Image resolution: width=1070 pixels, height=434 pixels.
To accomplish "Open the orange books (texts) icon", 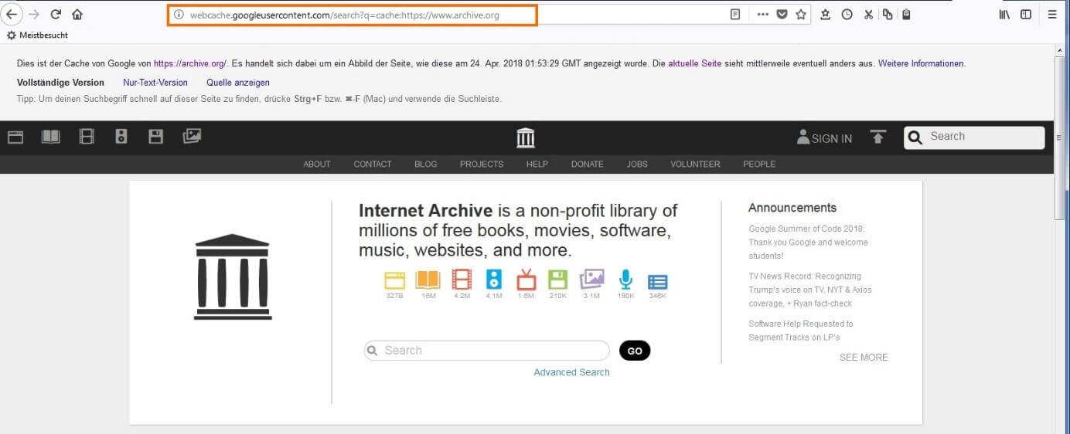I will click(x=428, y=280).
